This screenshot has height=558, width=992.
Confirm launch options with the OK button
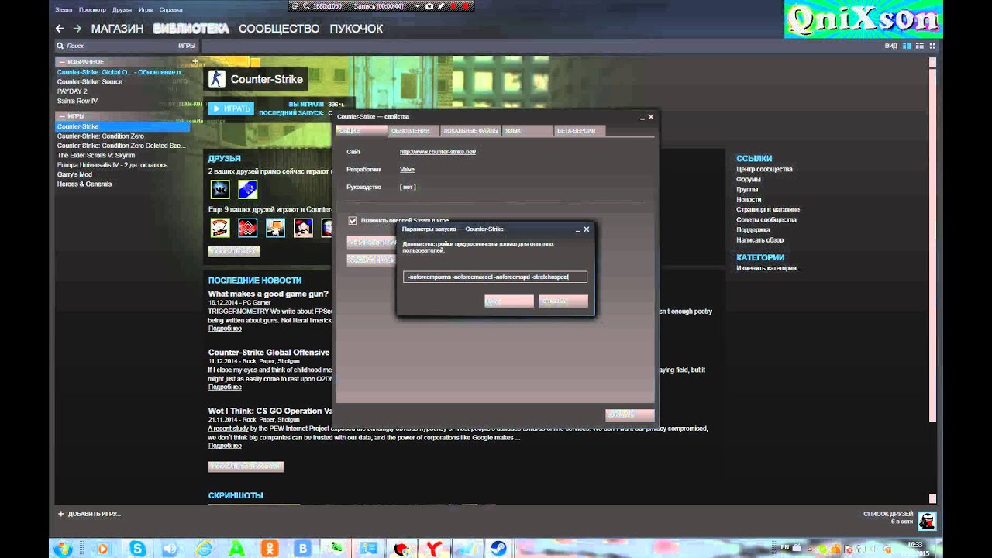pos(508,301)
